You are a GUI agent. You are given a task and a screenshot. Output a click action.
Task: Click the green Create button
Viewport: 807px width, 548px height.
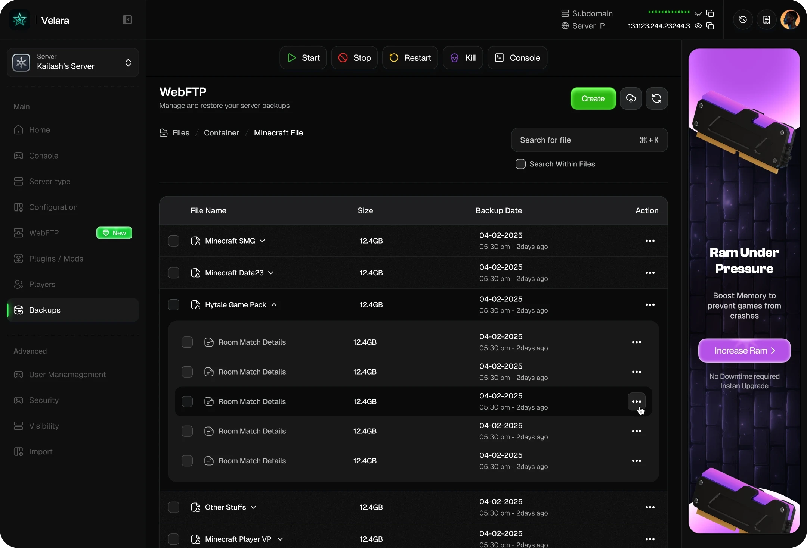point(593,98)
